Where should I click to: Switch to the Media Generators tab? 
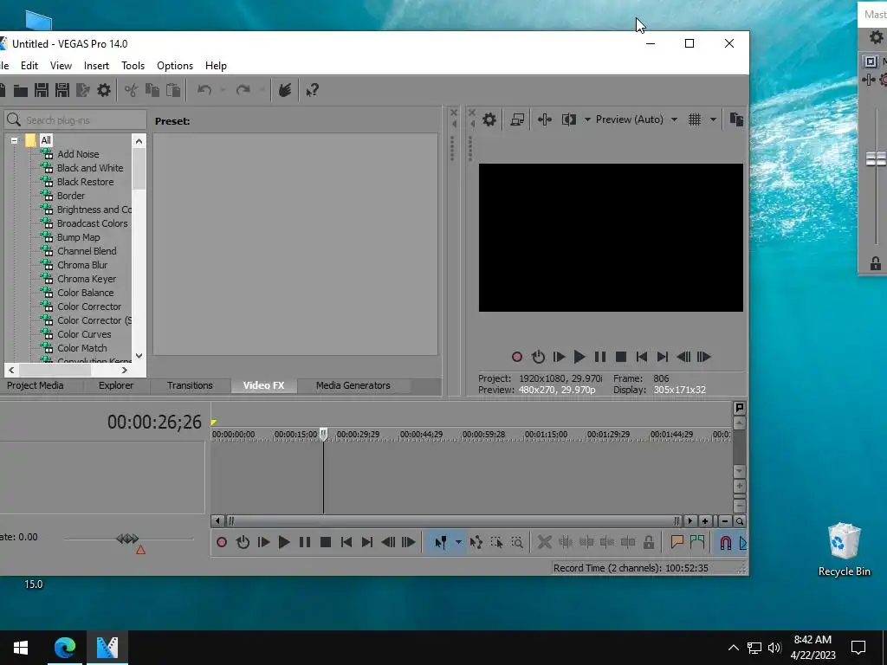[353, 385]
